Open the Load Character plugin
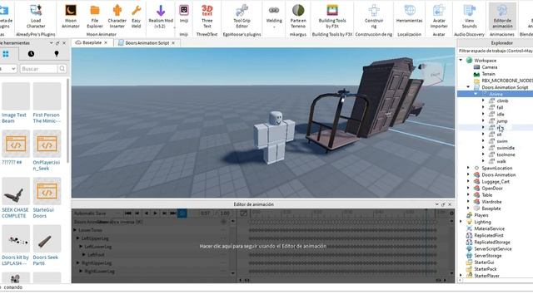 36,16
